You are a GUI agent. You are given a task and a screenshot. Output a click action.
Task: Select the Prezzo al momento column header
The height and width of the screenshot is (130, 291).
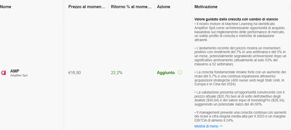[x=87, y=7]
